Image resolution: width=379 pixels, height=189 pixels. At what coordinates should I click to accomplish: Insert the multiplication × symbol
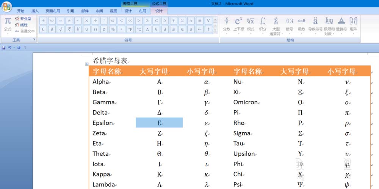click(x=86, y=21)
